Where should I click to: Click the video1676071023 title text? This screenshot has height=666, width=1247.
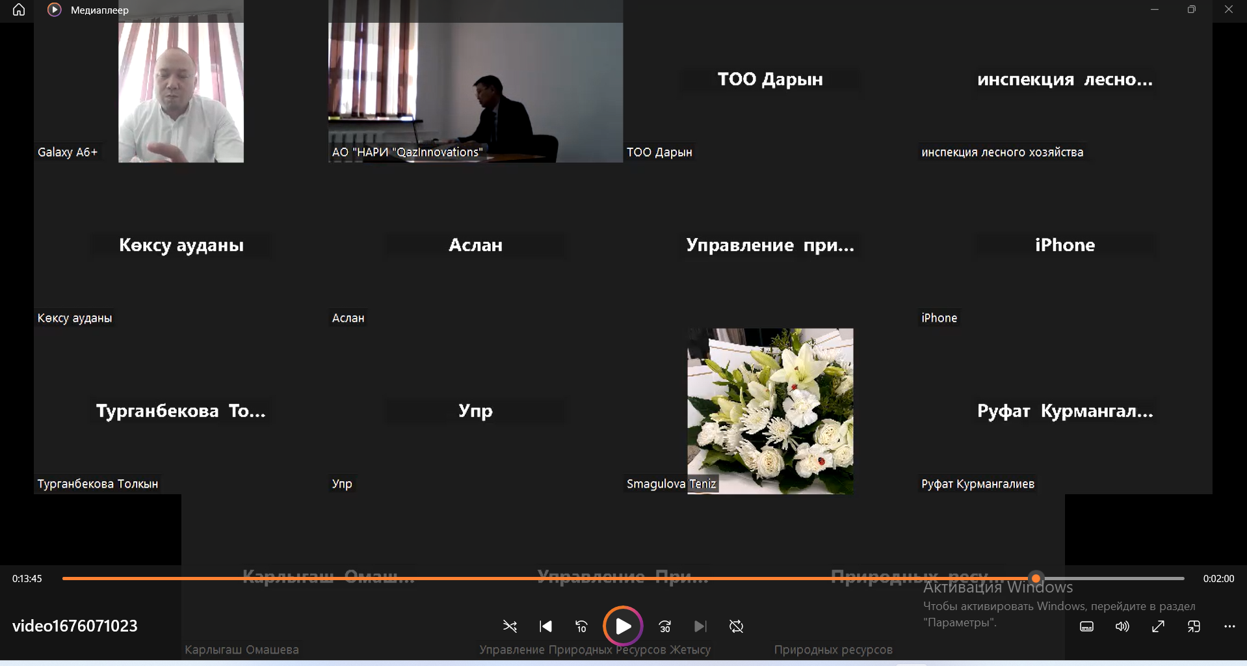[75, 626]
